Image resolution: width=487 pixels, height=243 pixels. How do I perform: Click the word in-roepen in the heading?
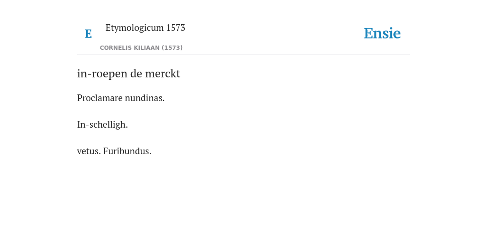click(102, 74)
